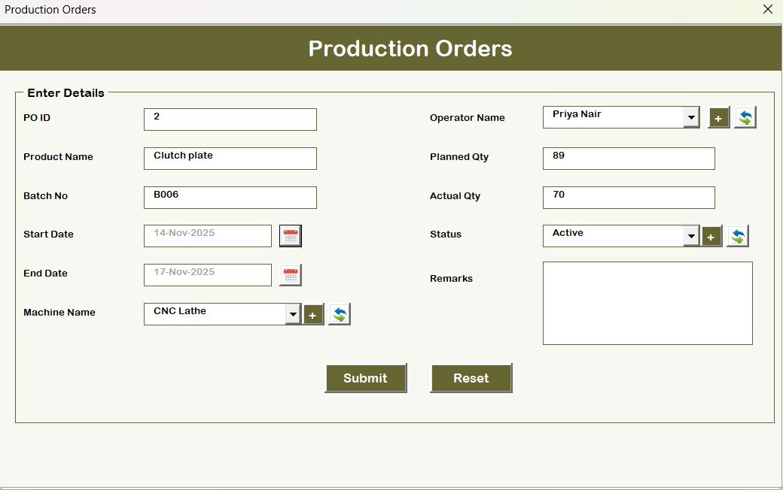Add a new Machine Name entry
The width and height of the screenshot is (783, 490).
(313, 314)
